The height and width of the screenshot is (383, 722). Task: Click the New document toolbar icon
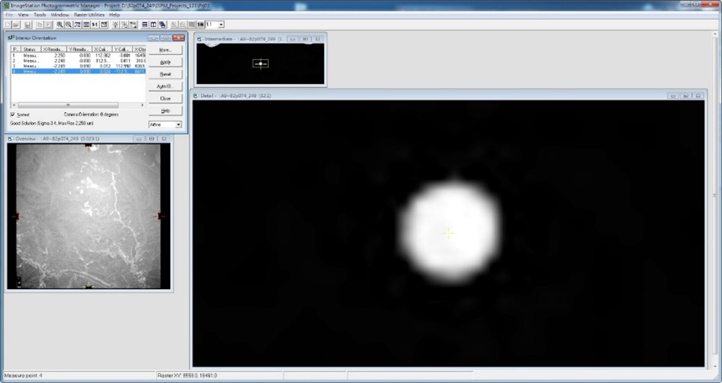pyautogui.click(x=7, y=25)
